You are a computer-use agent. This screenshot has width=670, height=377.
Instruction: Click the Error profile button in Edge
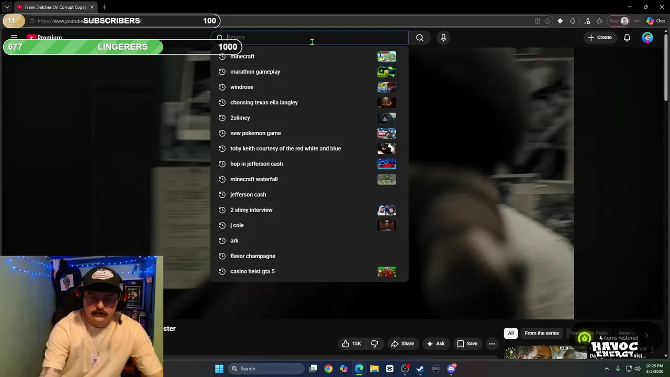coord(618,21)
